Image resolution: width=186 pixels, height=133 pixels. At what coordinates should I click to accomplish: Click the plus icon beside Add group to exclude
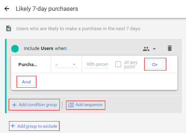(13, 126)
